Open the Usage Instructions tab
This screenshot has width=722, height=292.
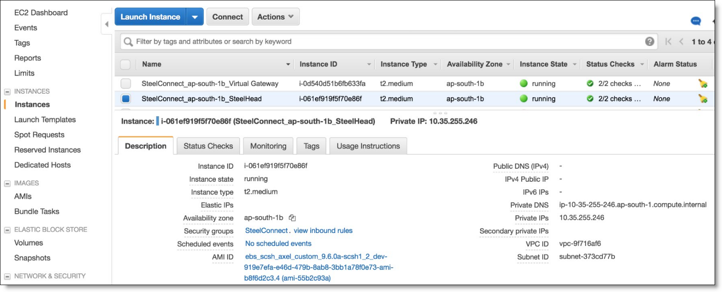click(368, 146)
